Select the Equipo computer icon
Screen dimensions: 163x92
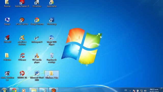pyautogui.click(x=7, y=21)
